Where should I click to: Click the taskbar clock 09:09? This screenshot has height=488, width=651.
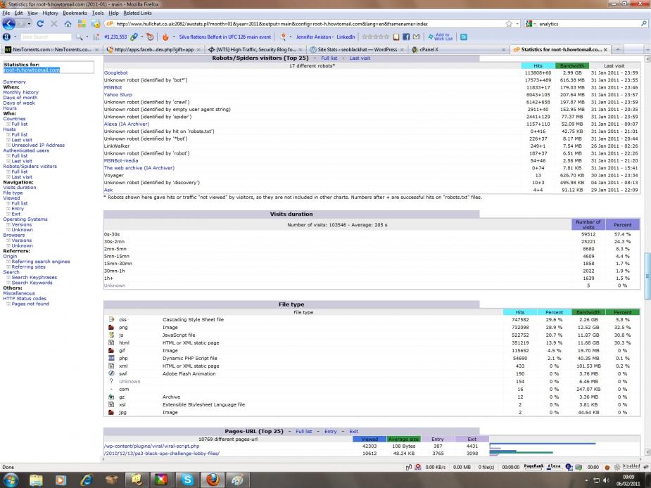click(628, 477)
